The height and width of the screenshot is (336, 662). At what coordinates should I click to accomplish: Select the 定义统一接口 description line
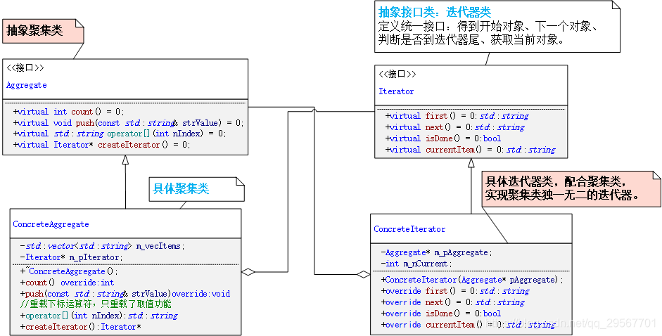click(x=488, y=26)
